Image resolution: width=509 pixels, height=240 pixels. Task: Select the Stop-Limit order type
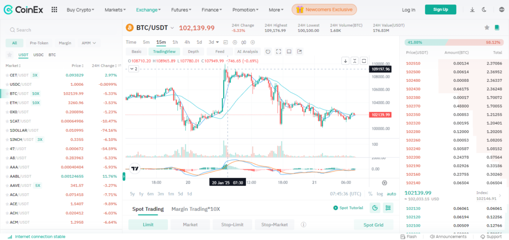pos(233,225)
